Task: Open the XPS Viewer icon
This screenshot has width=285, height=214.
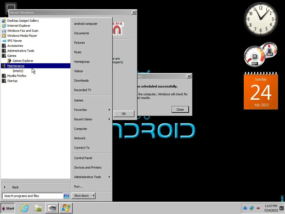Action: 4,41
